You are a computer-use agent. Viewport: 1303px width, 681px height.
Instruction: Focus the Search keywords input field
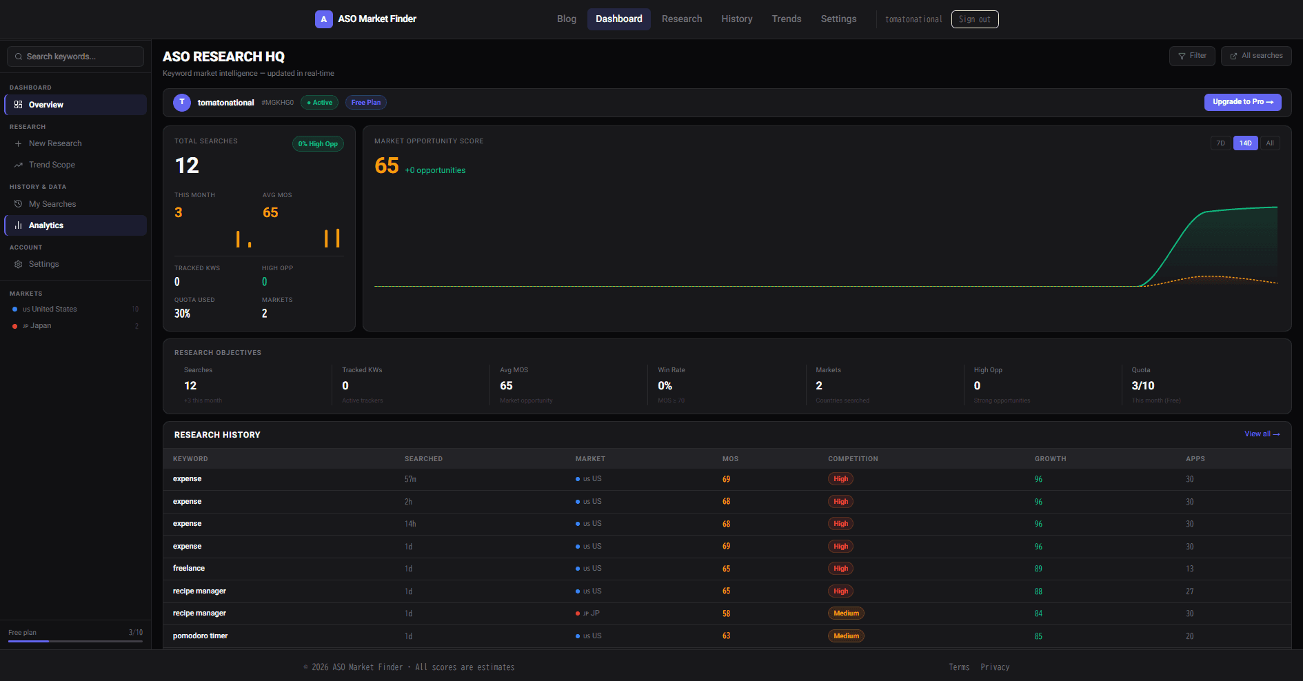tap(75, 57)
